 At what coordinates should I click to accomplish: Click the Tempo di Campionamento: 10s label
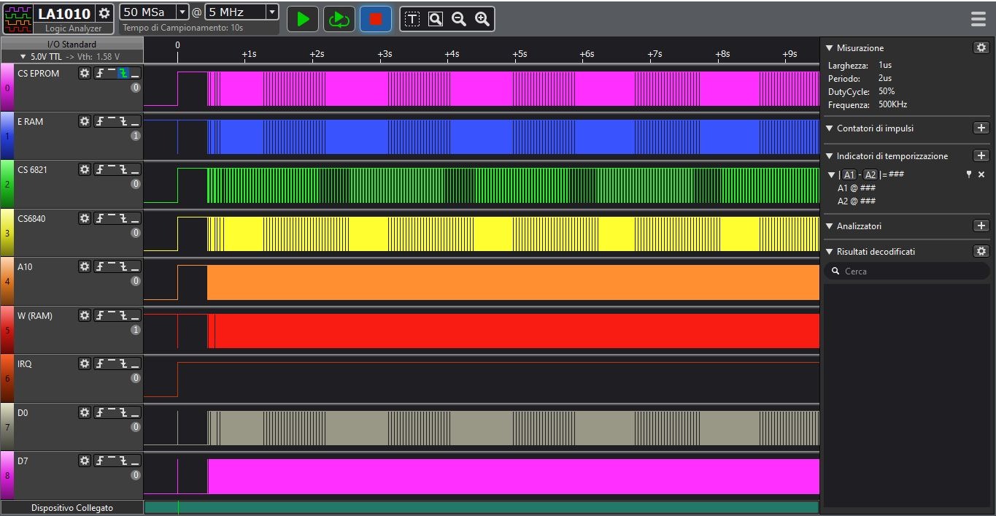tap(182, 28)
